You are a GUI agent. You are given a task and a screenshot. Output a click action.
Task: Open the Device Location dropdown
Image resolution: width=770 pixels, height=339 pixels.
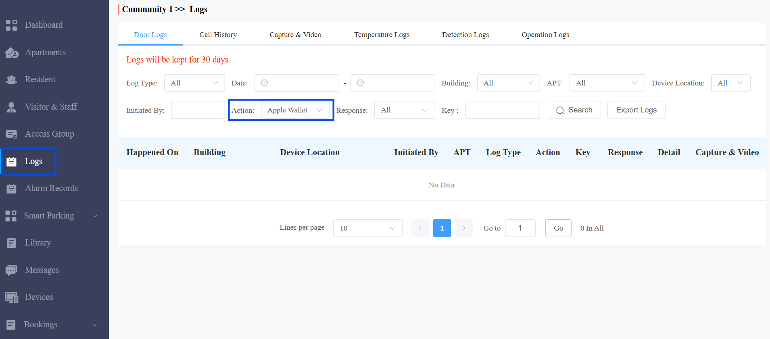click(730, 83)
